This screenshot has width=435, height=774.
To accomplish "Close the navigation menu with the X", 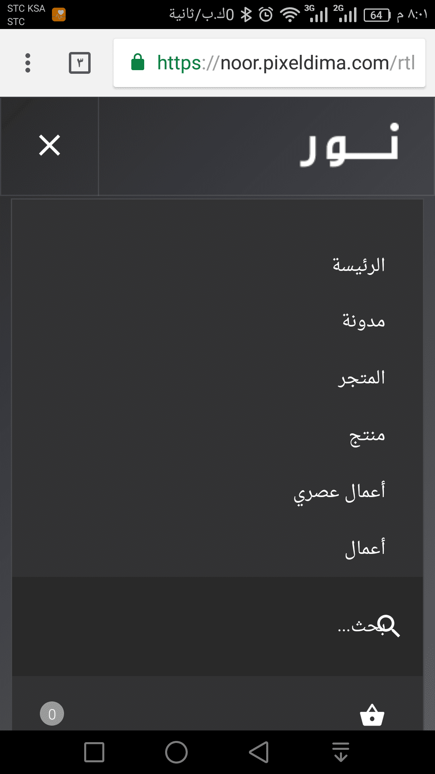I will pyautogui.click(x=49, y=146).
